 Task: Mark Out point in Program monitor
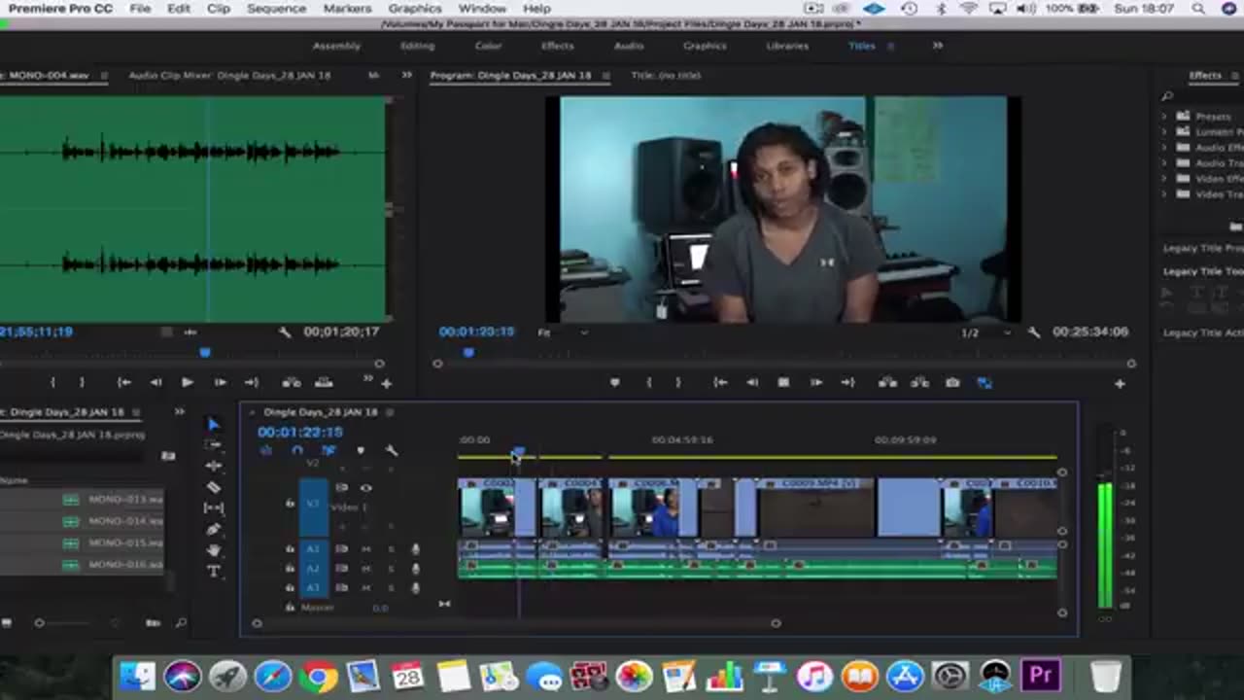pos(678,383)
